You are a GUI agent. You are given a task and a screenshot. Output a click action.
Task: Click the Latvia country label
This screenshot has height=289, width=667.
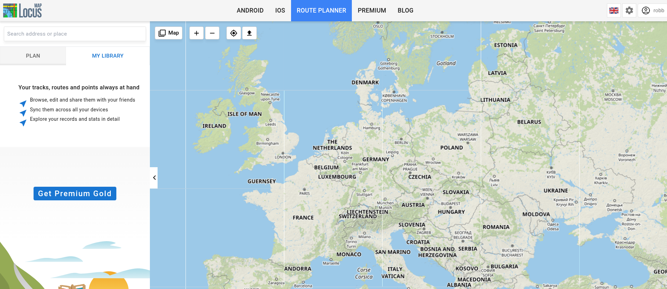(x=497, y=73)
